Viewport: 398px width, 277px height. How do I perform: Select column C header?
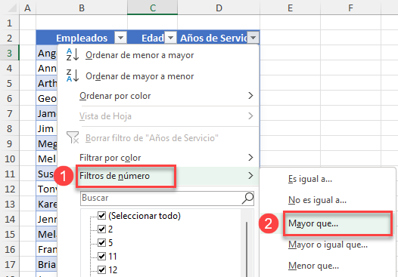[x=152, y=8]
